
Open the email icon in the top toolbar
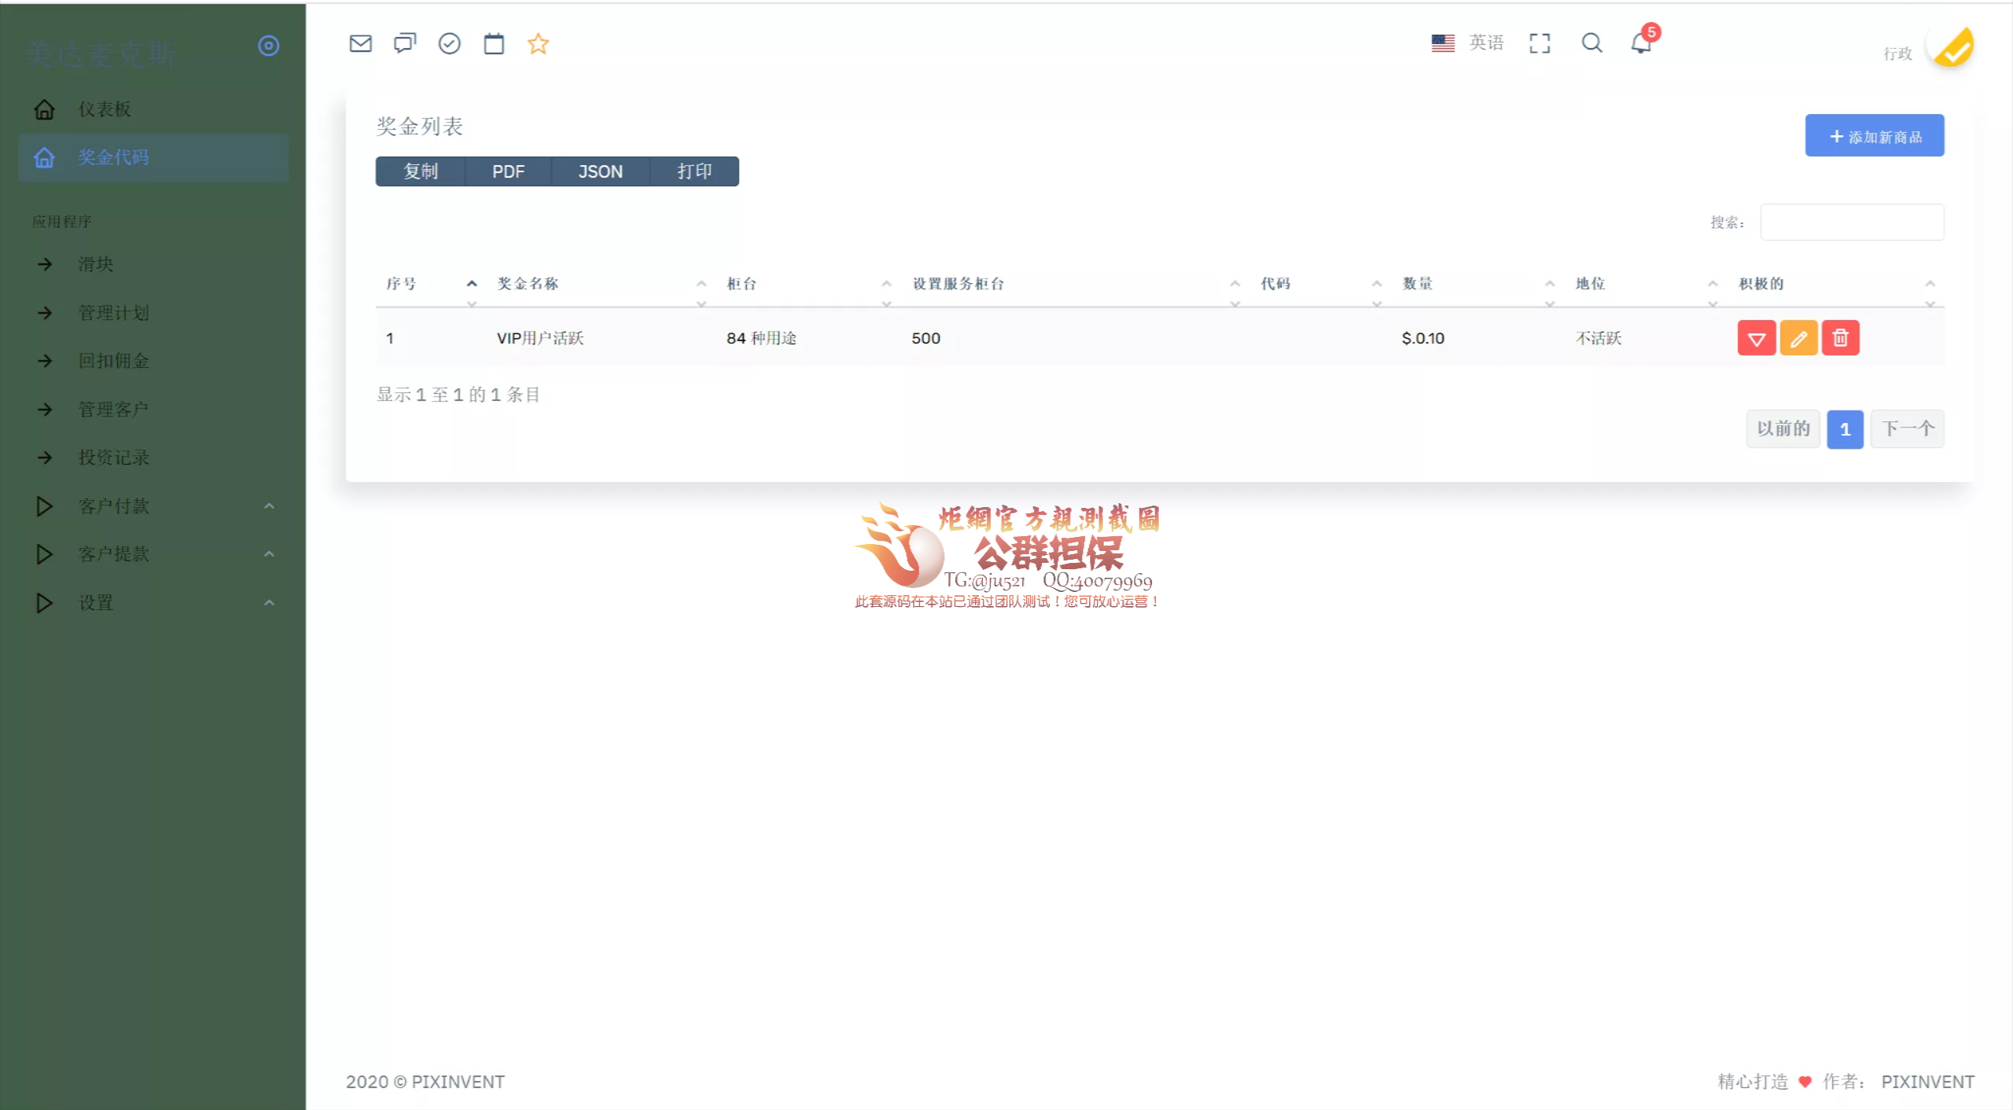360,43
